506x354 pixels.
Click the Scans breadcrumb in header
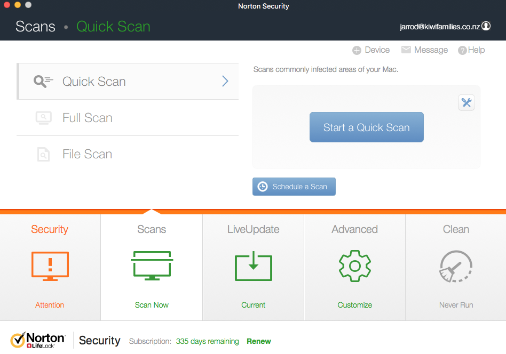(35, 27)
